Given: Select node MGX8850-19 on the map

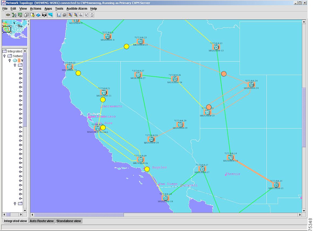Looking at the screenshot, I should click(x=140, y=160).
